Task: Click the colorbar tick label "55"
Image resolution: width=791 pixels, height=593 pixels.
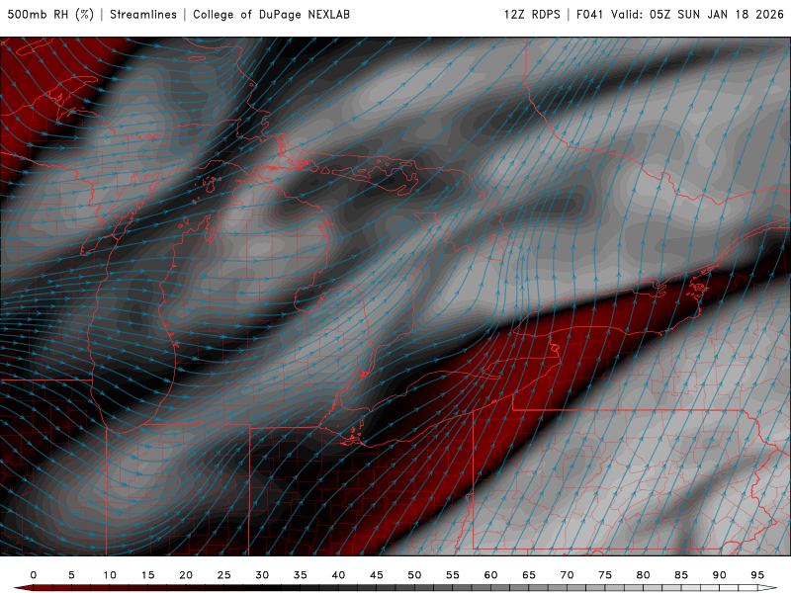Action: [453, 575]
